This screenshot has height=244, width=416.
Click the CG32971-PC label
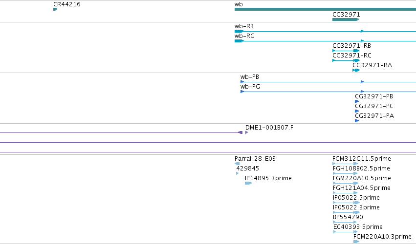pyautogui.click(x=374, y=106)
